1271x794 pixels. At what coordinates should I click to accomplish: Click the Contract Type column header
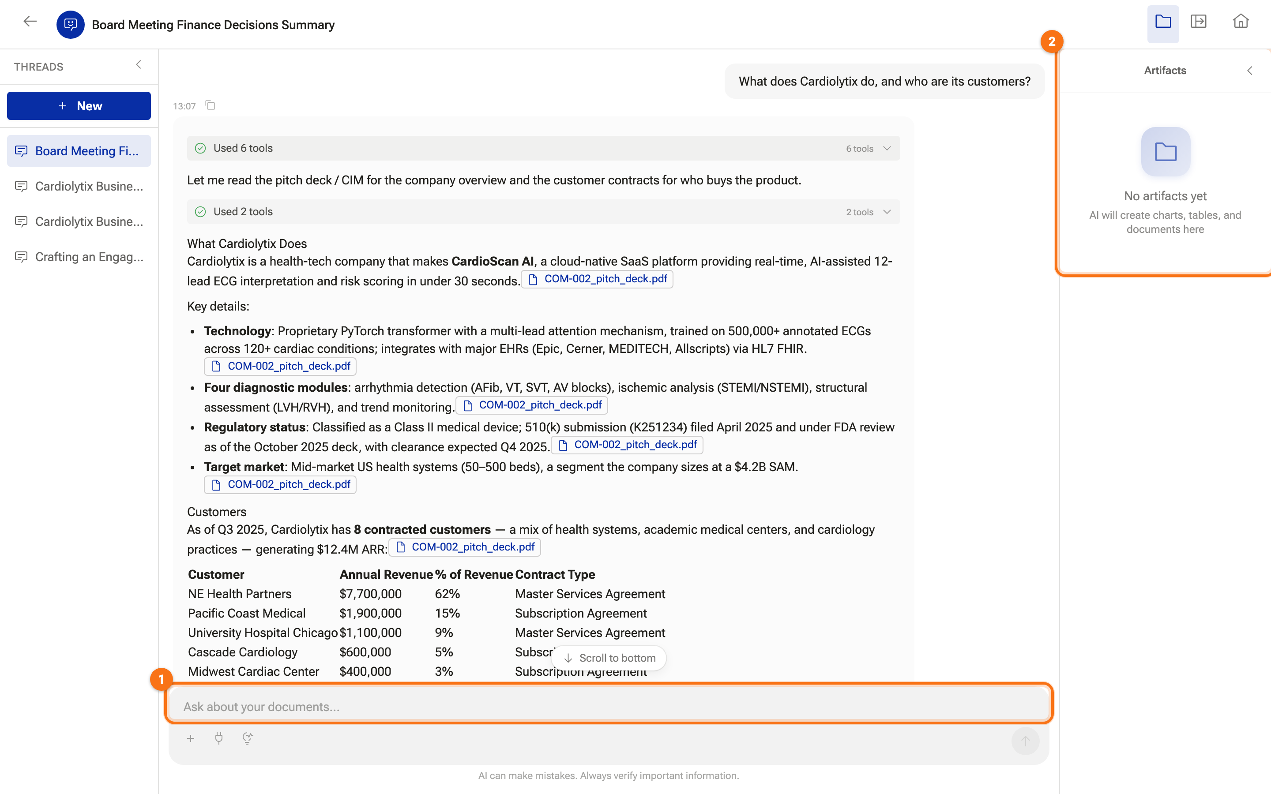(555, 574)
